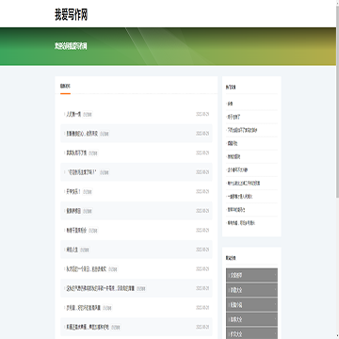
Task: Click the date of the first article
Action: [x=202, y=114]
